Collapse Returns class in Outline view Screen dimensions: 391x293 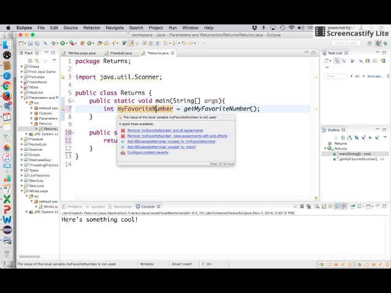coord(325,148)
